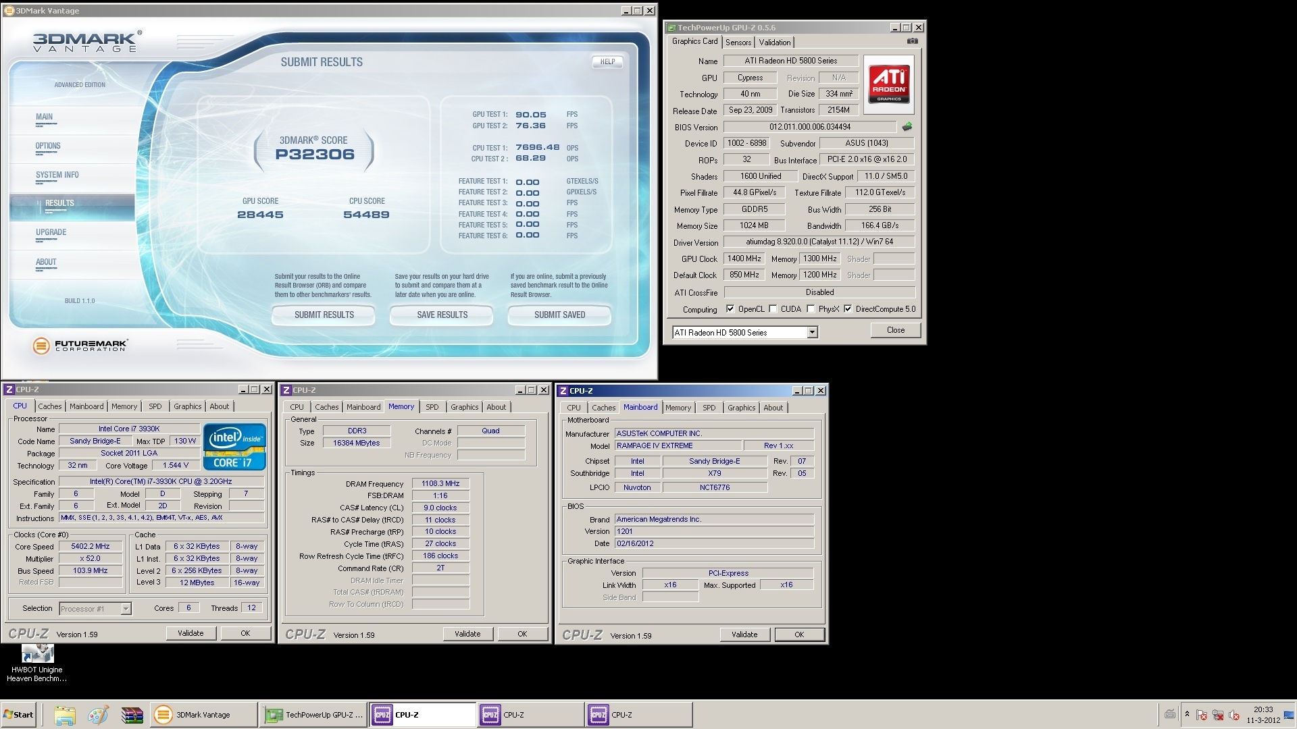Open SYSTEM INFO in the Vantage sidebar
This screenshot has height=729, width=1297.
(x=57, y=175)
